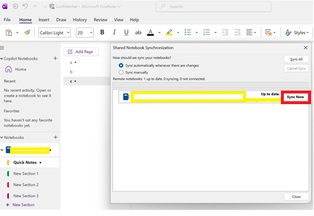314x216 pixels.
Task: Click the blue notebook icon in sidebar
Action: [x=8, y=150]
